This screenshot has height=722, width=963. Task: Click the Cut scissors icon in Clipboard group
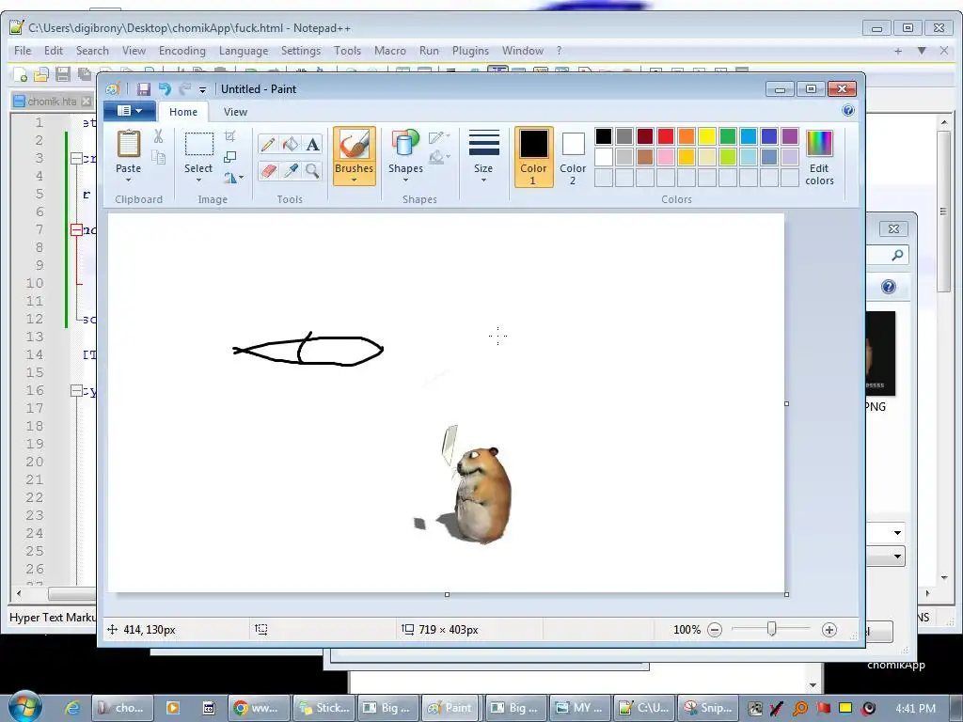pos(158,136)
